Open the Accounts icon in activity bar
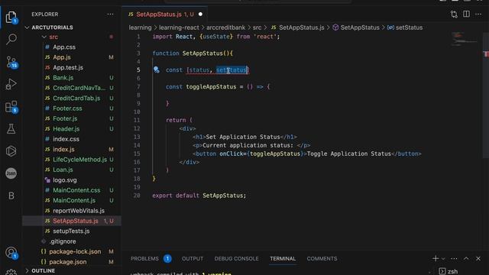This screenshot has height=275, width=489. click(11, 253)
